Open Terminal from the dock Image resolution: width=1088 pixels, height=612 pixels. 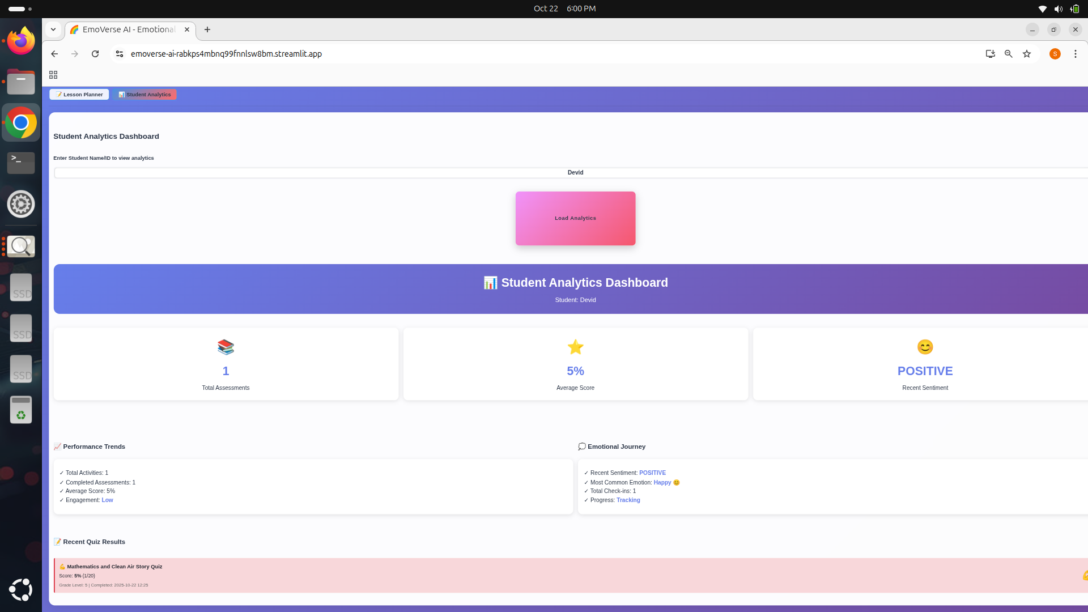coord(21,163)
